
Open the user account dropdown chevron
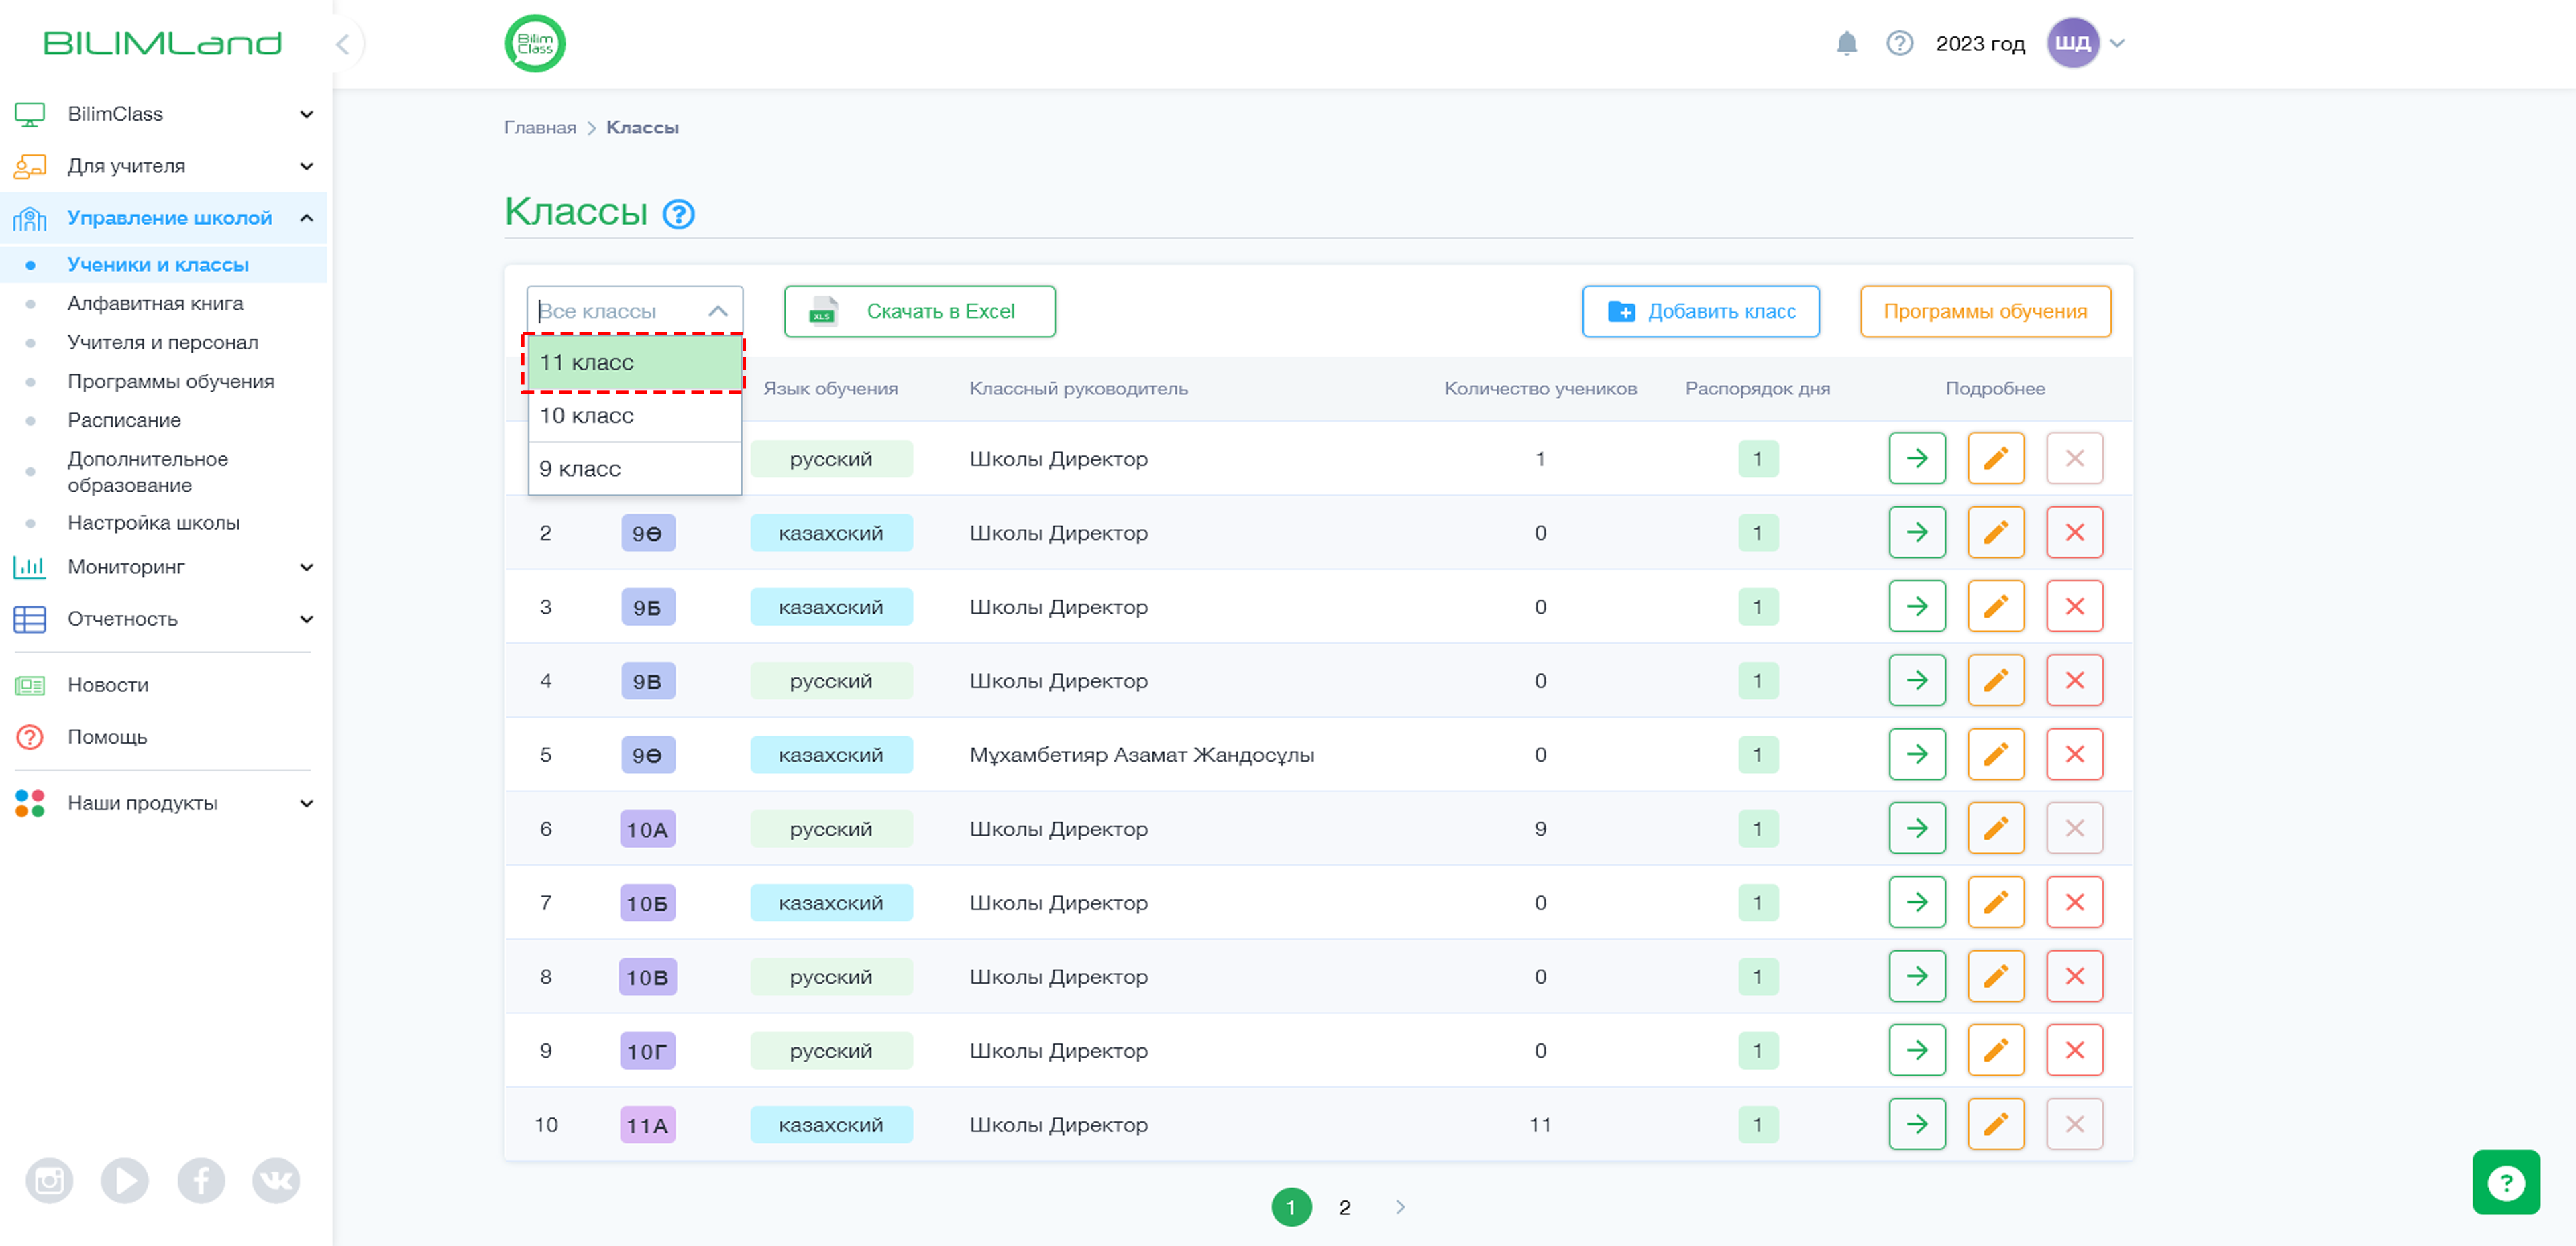2116,43
